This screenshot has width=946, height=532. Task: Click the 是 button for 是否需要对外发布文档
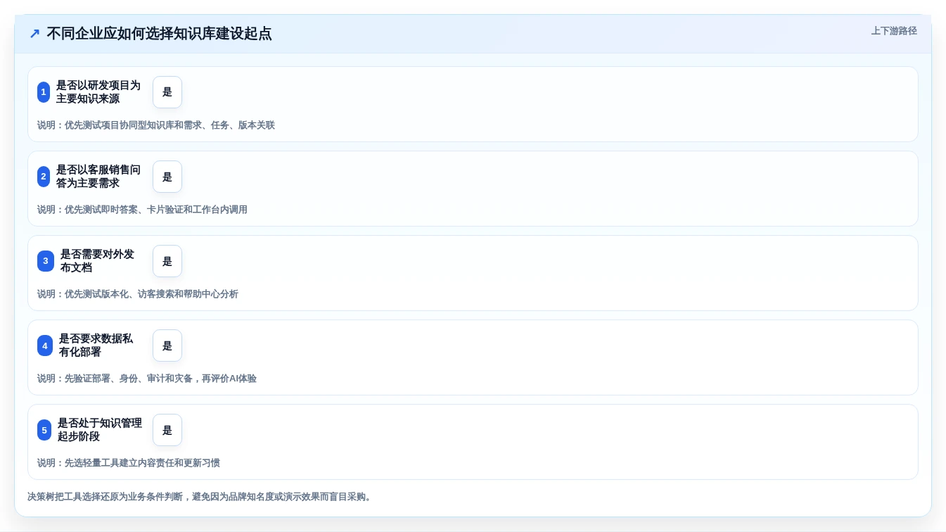pos(167,261)
